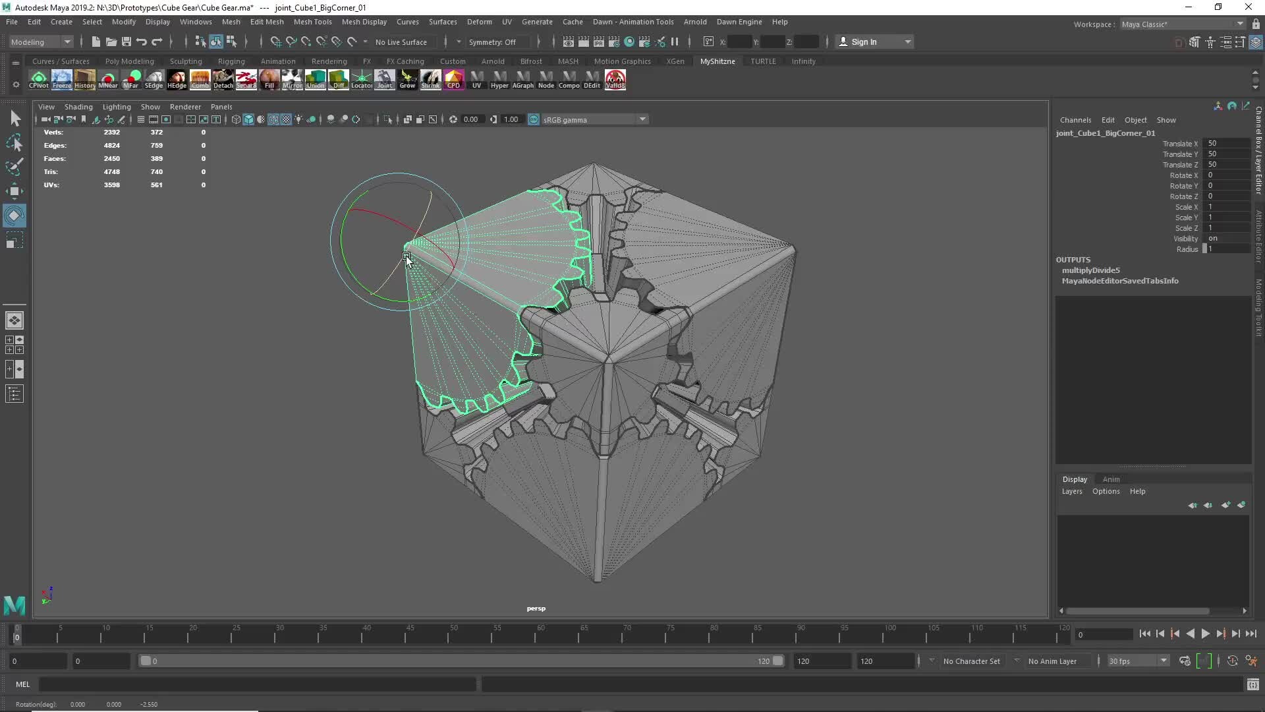Click the Locator shelf icon
Screen dimensions: 1265x712
tap(361, 79)
